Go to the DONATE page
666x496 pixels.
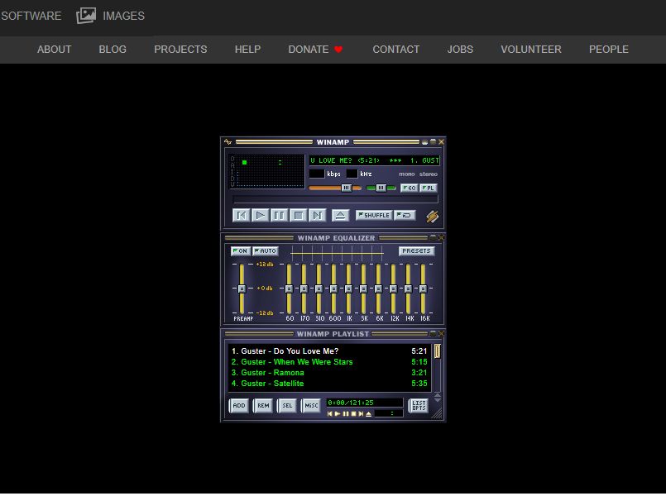309,50
